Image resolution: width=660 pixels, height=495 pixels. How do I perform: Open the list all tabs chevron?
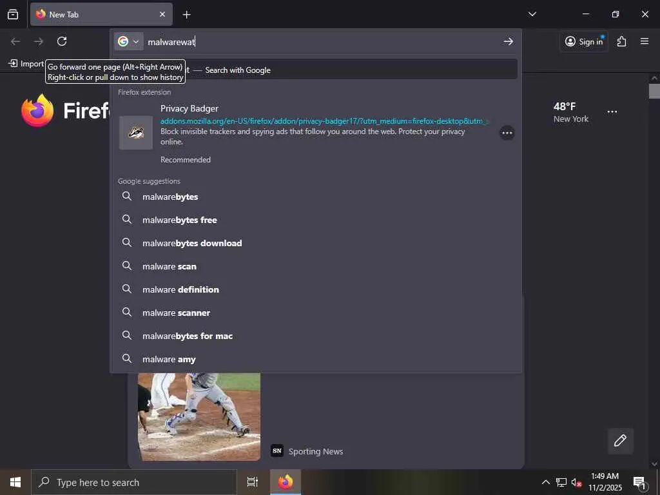point(532,14)
